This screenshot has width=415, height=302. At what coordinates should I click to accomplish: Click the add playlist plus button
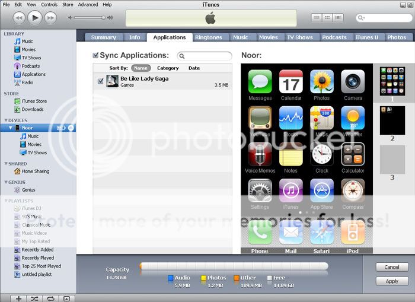[18, 299]
